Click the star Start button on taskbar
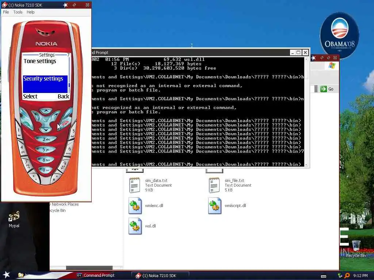 (x=6, y=275)
